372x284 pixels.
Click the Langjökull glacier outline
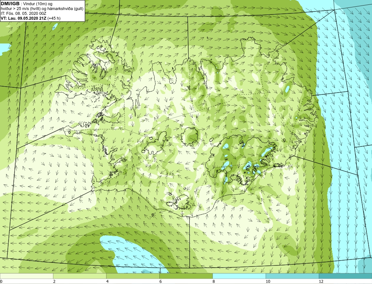pyautogui.click(x=155, y=143)
